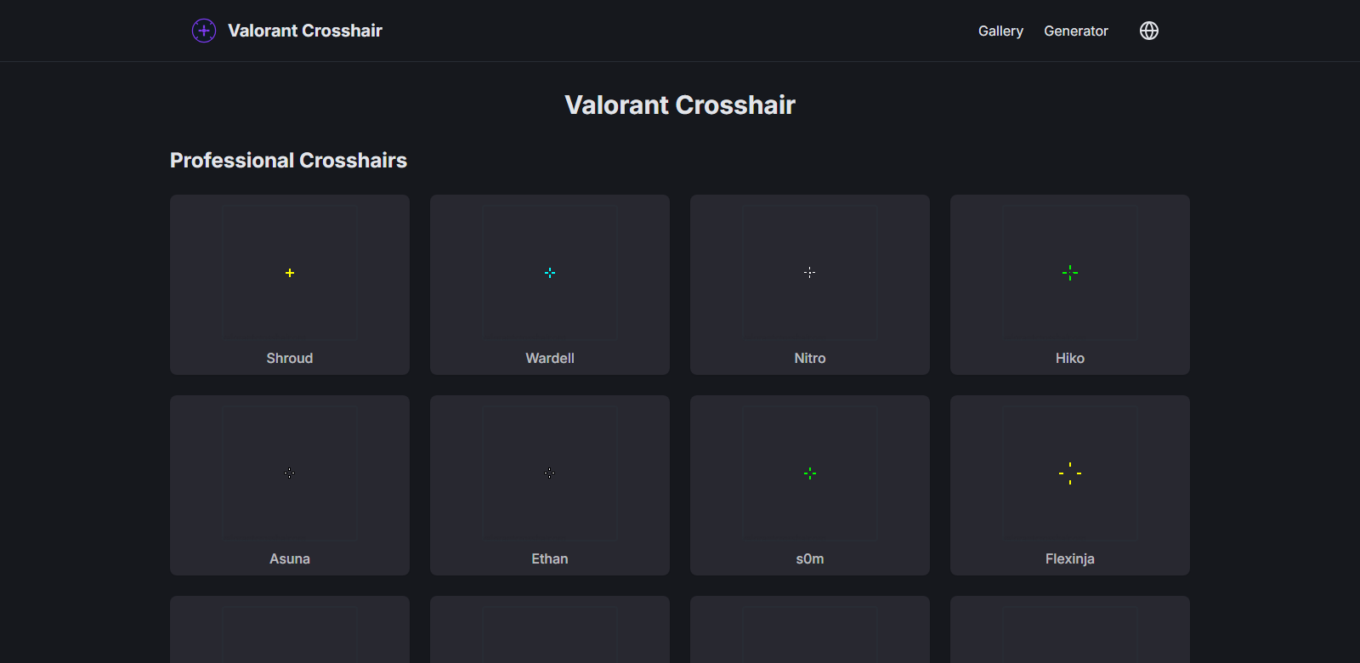This screenshot has height=663, width=1360.
Task: Click the Shroud name label
Action: tap(290, 358)
